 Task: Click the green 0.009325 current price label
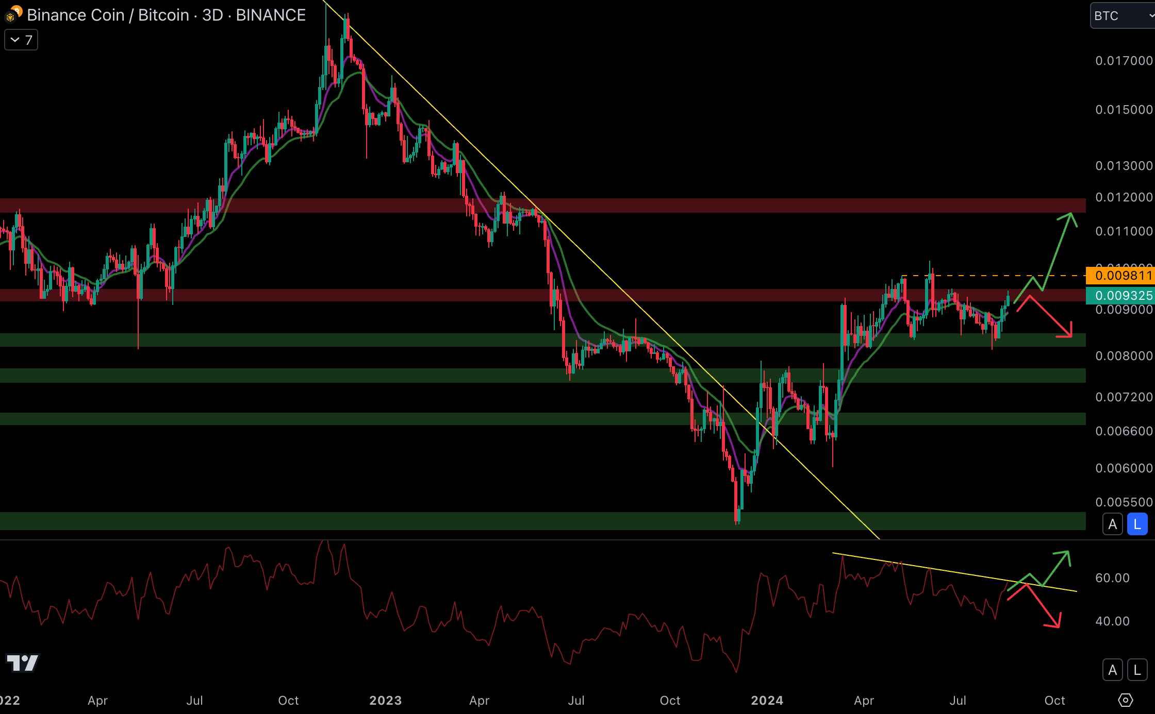point(1119,295)
